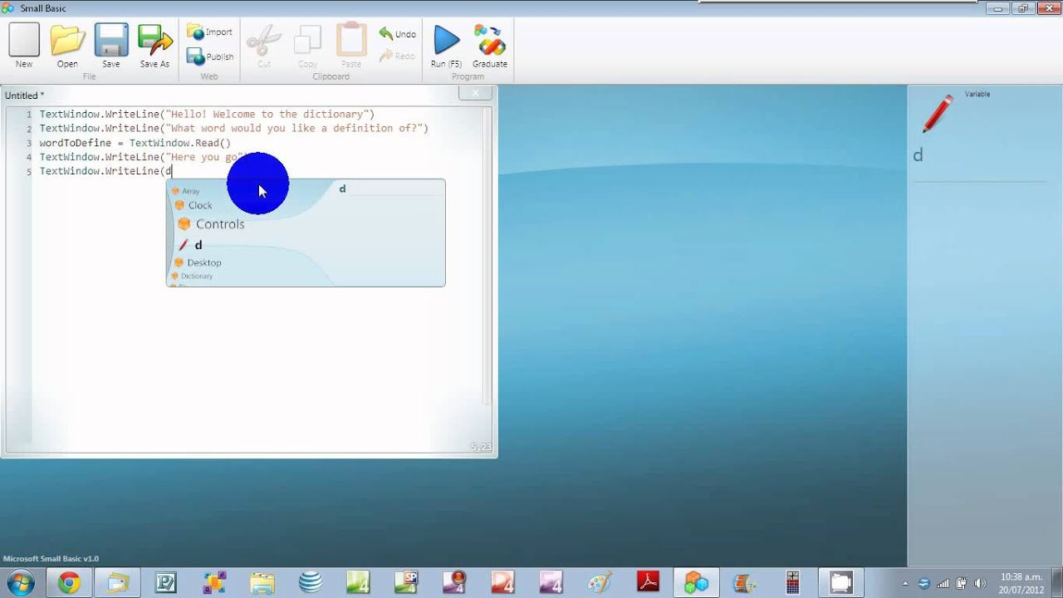
Task: Select Dictionary in the IntelliSense list
Action: (x=192, y=276)
